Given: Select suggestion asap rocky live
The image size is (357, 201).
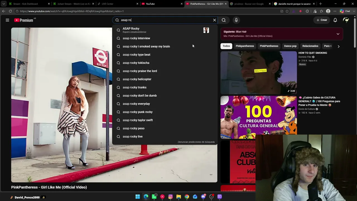Looking at the screenshot, I should tap(165, 137).
